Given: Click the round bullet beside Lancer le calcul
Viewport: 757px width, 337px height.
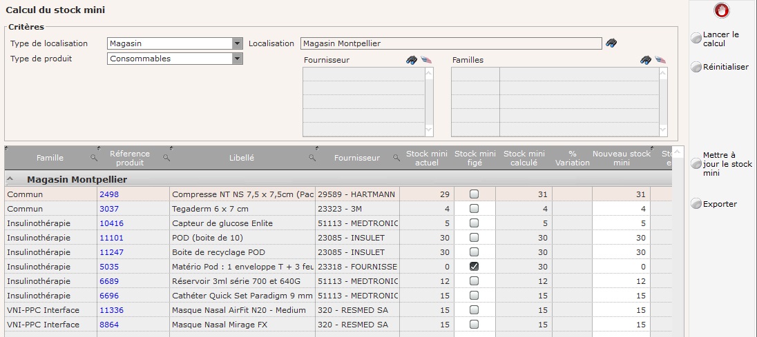Looking at the screenshot, I should pyautogui.click(x=696, y=39).
